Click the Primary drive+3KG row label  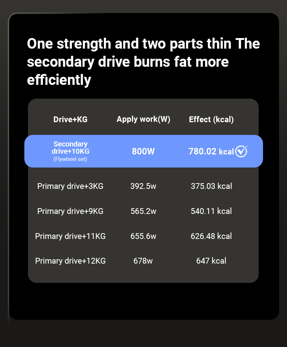(70, 186)
